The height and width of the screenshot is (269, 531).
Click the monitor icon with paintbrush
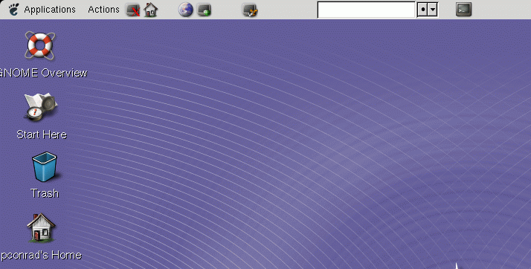pos(251,10)
